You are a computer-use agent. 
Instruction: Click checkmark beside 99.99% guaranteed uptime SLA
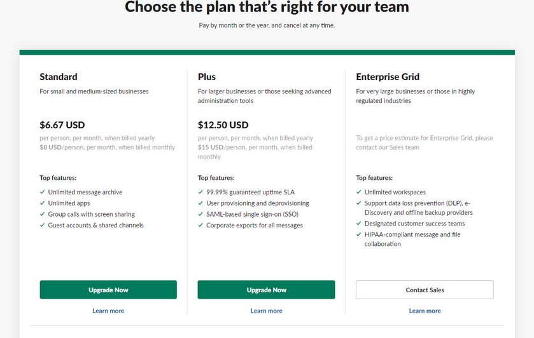(200, 193)
